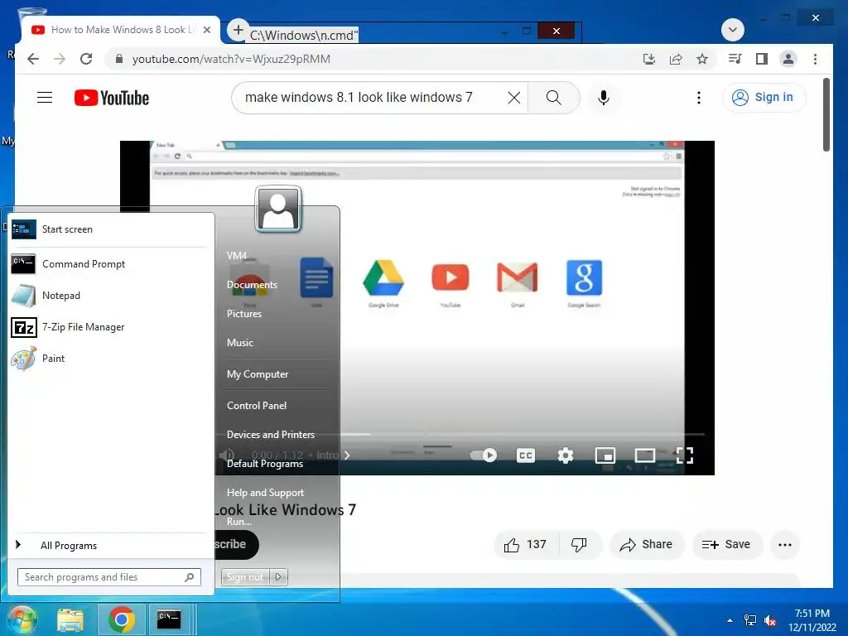Toggle autoplay switch in the player

pyautogui.click(x=483, y=455)
